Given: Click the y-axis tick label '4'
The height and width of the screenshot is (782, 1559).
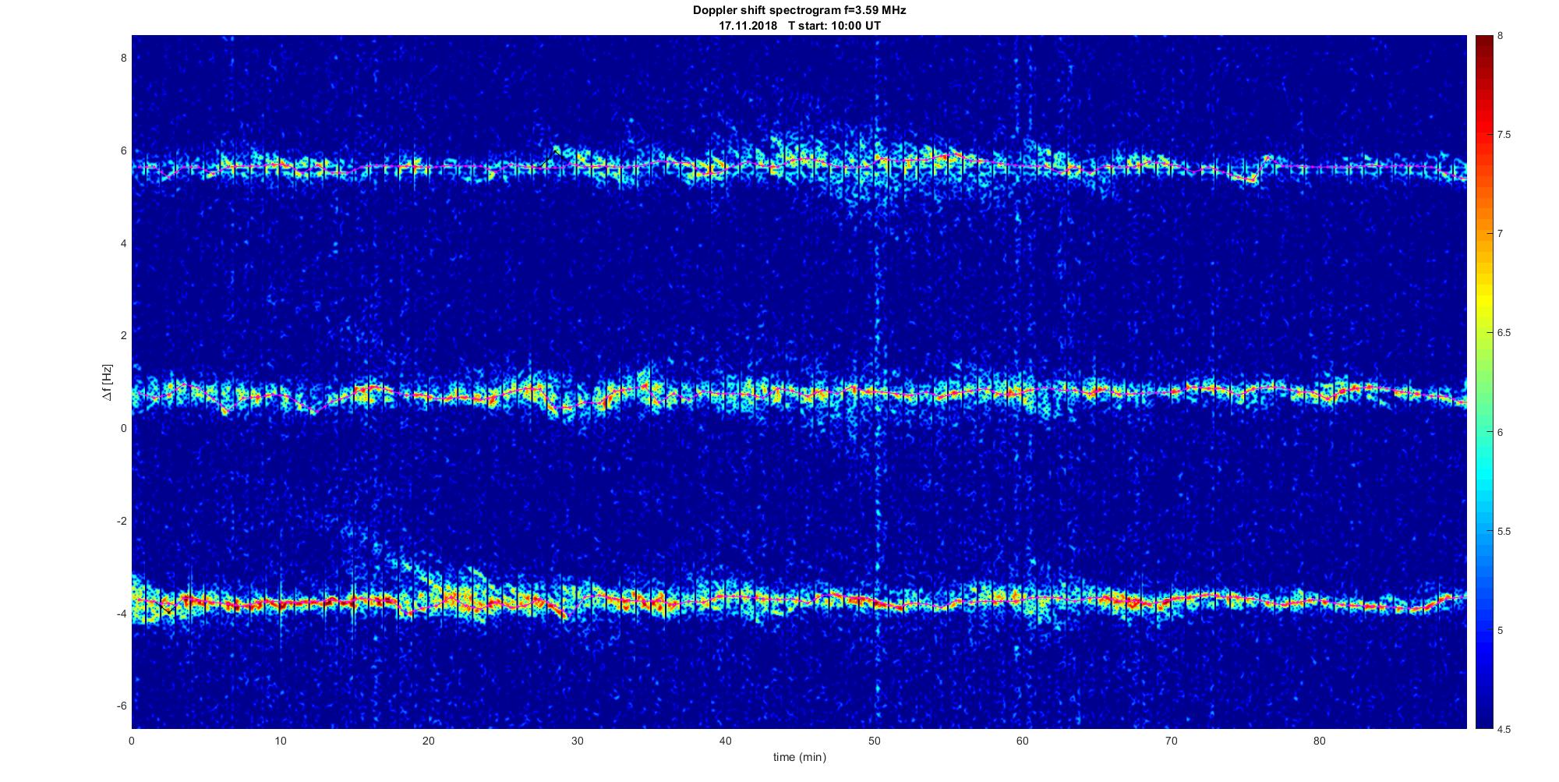Looking at the screenshot, I should pos(124,243).
